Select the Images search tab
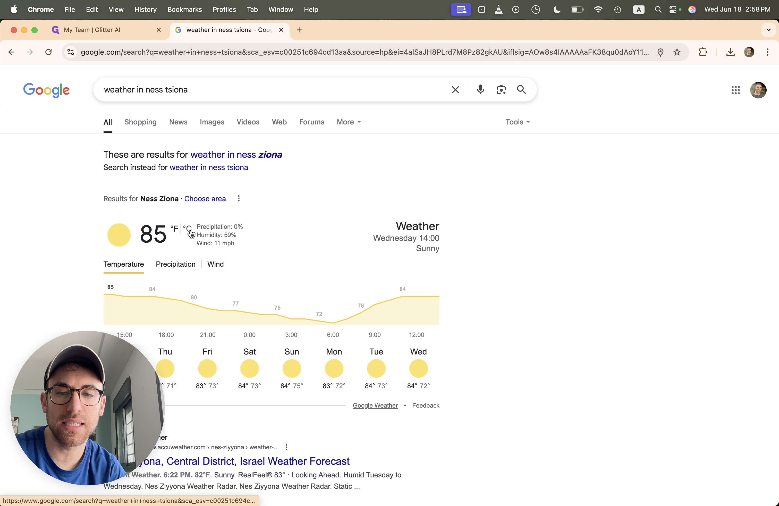779x506 pixels. (212, 122)
